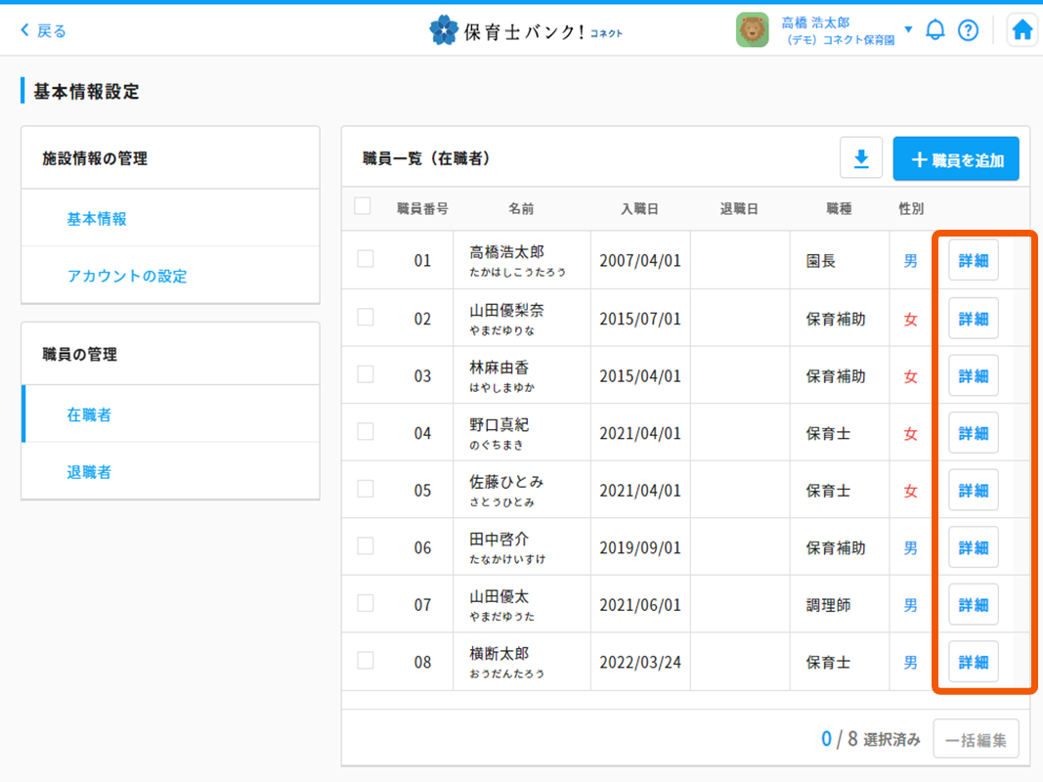View 詳細 for 田中啓介

[x=974, y=547]
